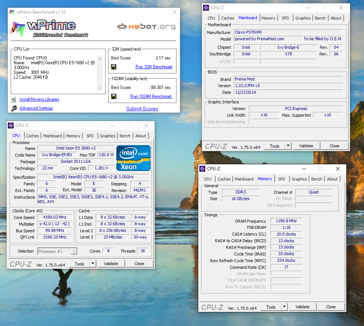This screenshot has width=364, height=326.
Task: Open Install Missing Libraries link
Action: (39, 99)
